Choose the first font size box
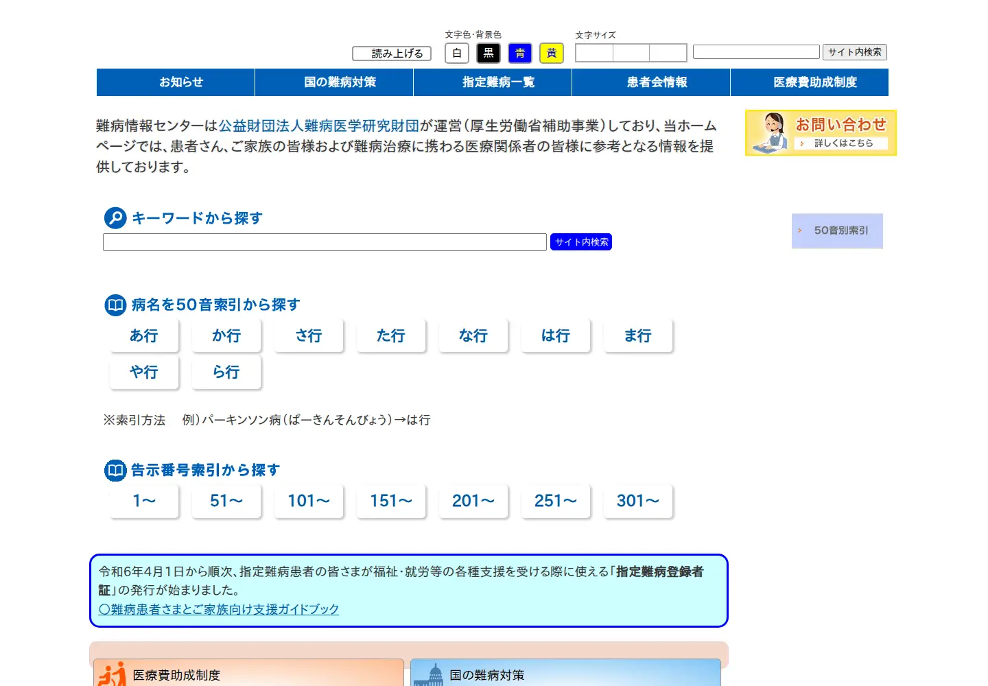Viewport: 988px width, 686px height. click(594, 53)
